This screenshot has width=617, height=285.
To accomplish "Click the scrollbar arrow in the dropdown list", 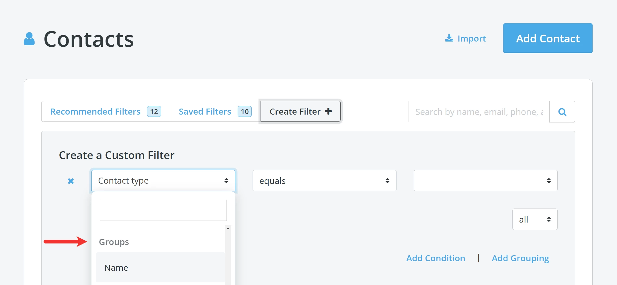I will pyautogui.click(x=228, y=228).
